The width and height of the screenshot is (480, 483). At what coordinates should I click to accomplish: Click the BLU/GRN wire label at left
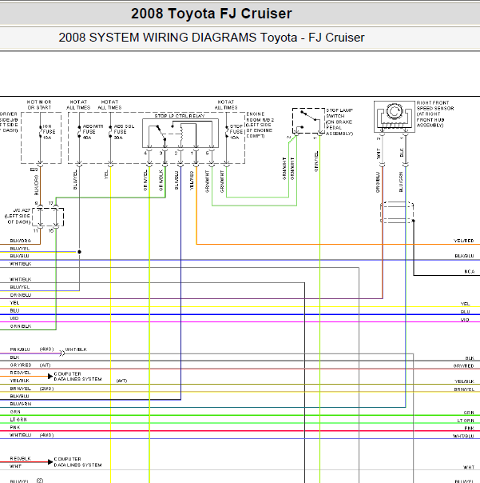(20, 404)
